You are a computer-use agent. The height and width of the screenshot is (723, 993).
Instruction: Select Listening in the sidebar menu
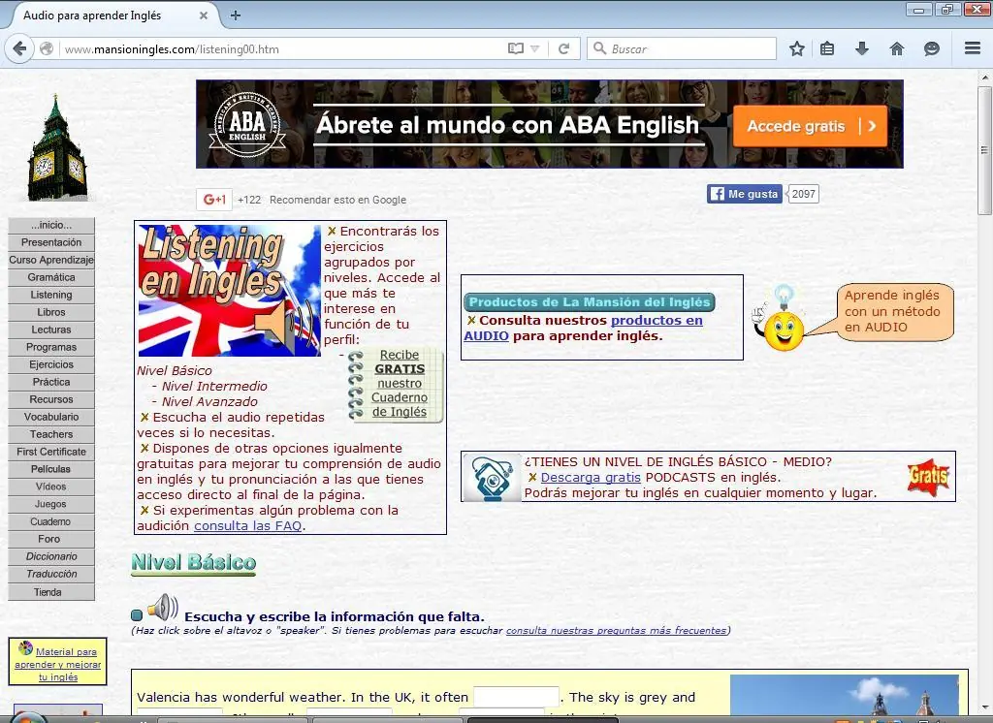click(x=51, y=295)
